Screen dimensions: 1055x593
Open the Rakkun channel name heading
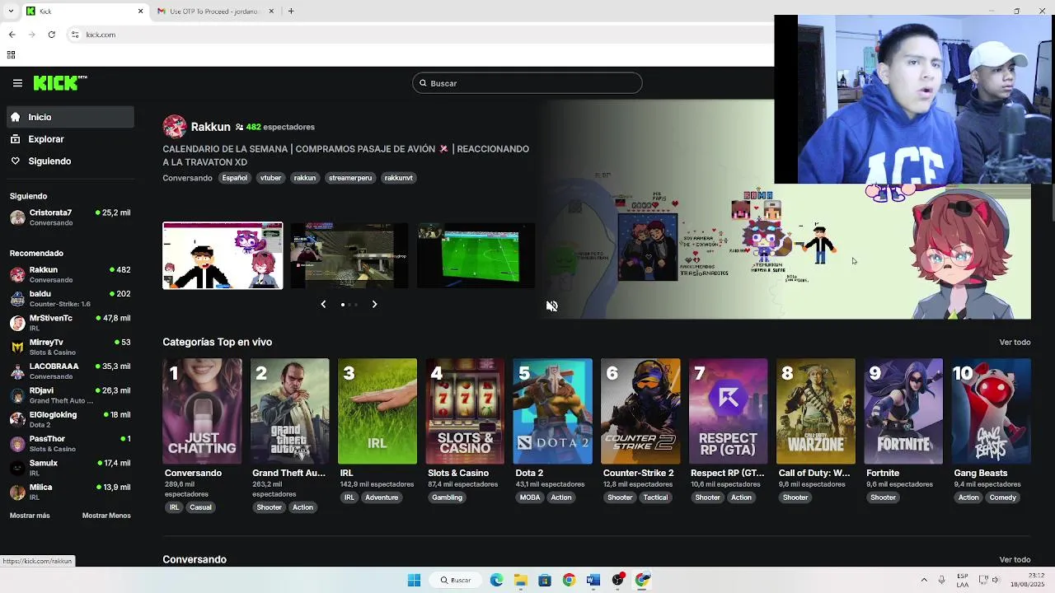point(210,127)
